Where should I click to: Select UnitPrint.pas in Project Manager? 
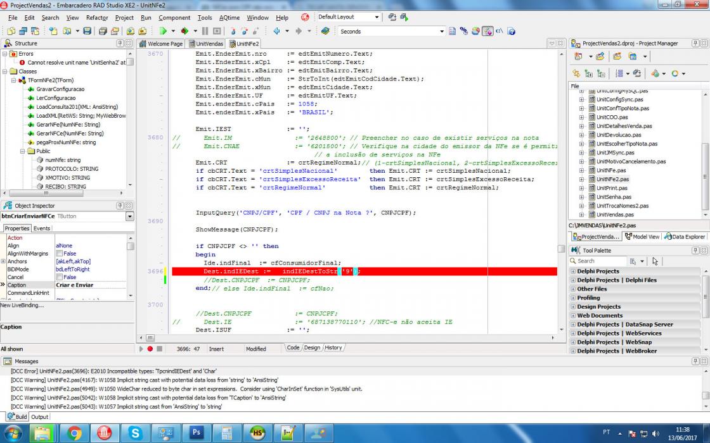pos(612,188)
